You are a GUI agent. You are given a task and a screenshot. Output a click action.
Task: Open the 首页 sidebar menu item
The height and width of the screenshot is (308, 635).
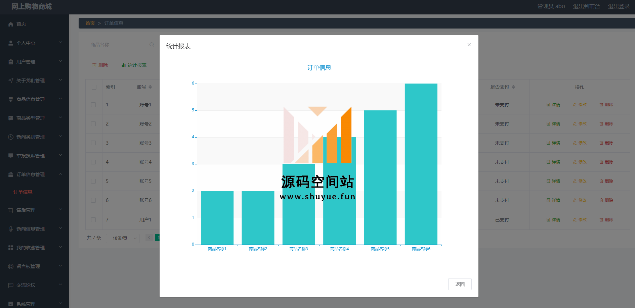pos(35,24)
